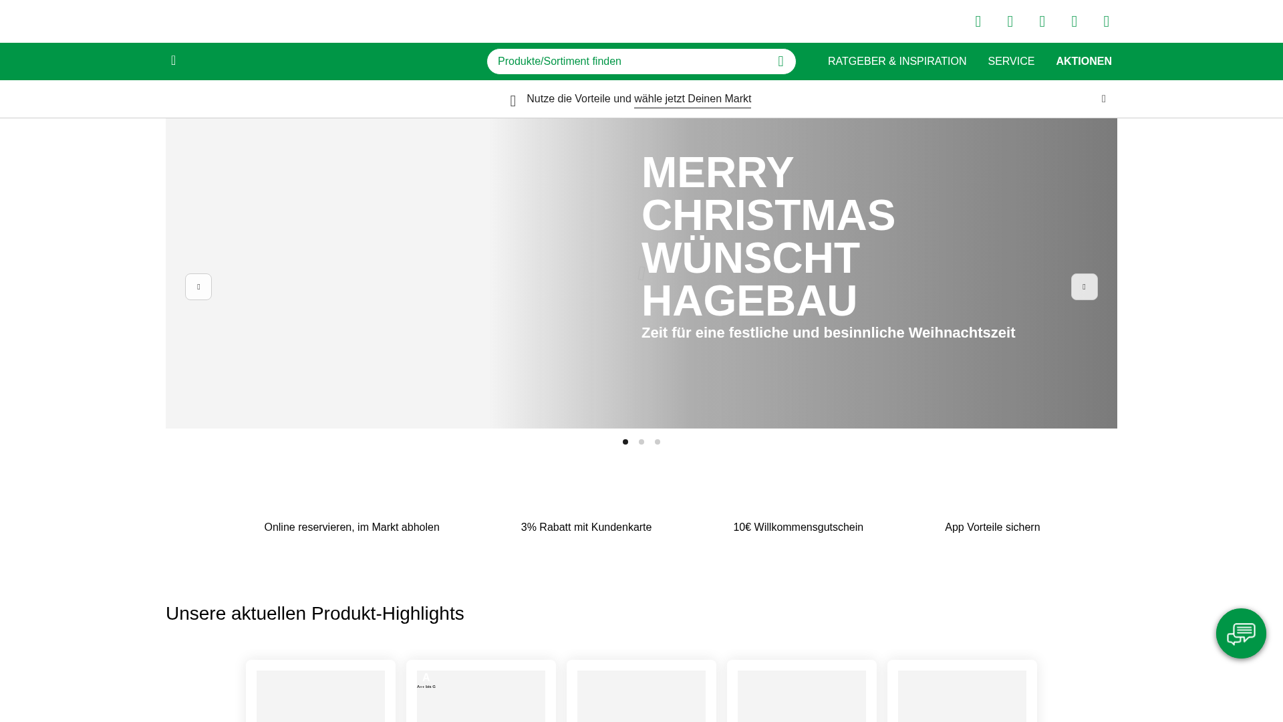The image size is (1283, 722).
Task: Dismiss the market selection banner
Action: click(1104, 99)
